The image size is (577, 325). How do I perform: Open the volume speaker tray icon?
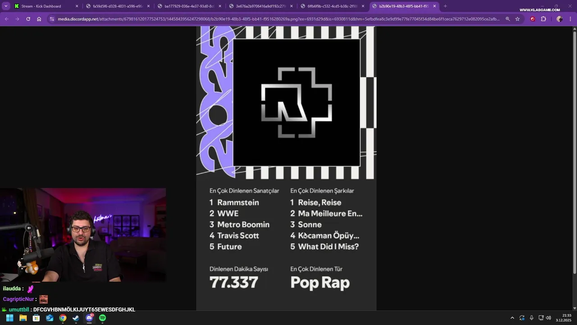click(549, 318)
